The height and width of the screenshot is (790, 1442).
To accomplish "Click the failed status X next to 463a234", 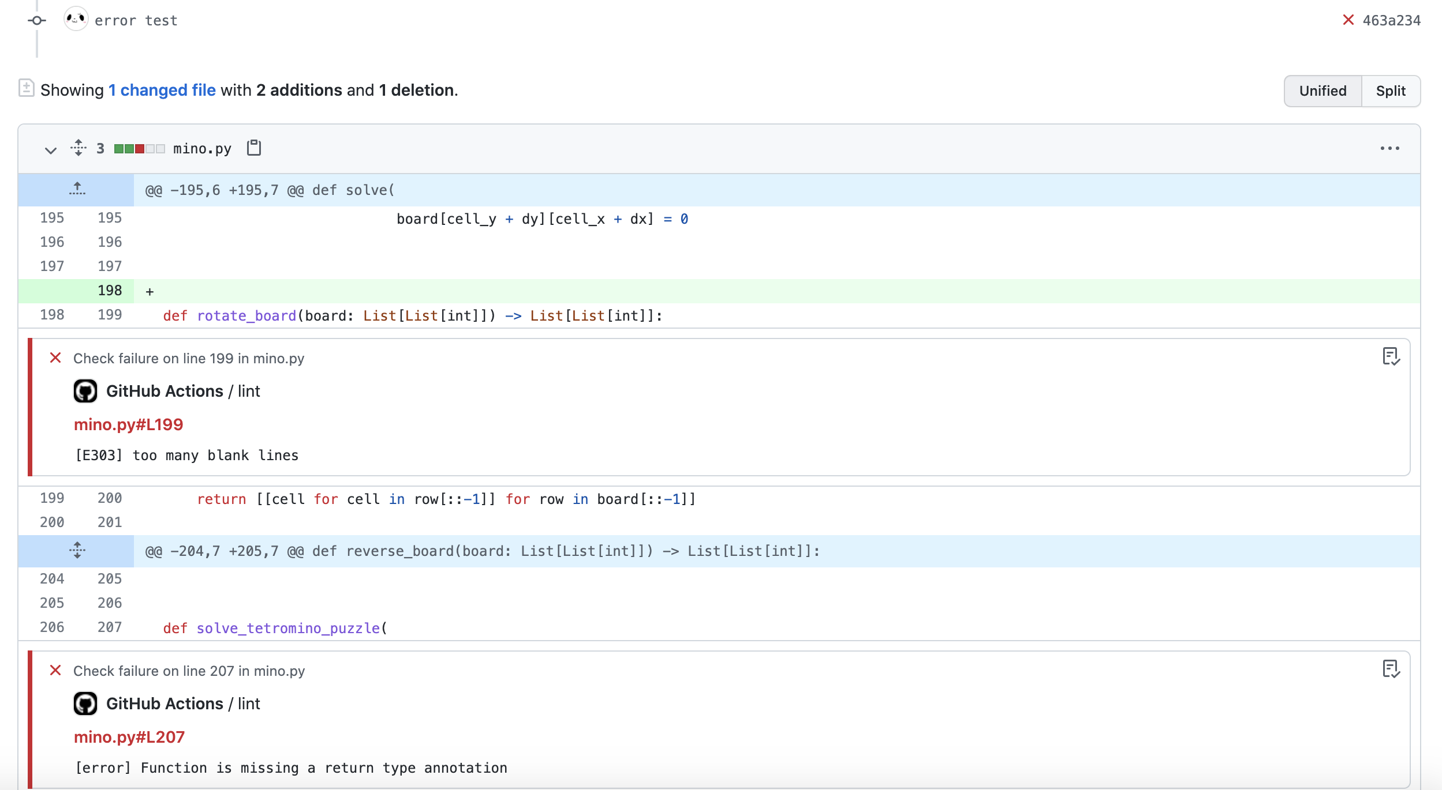I will tap(1348, 20).
